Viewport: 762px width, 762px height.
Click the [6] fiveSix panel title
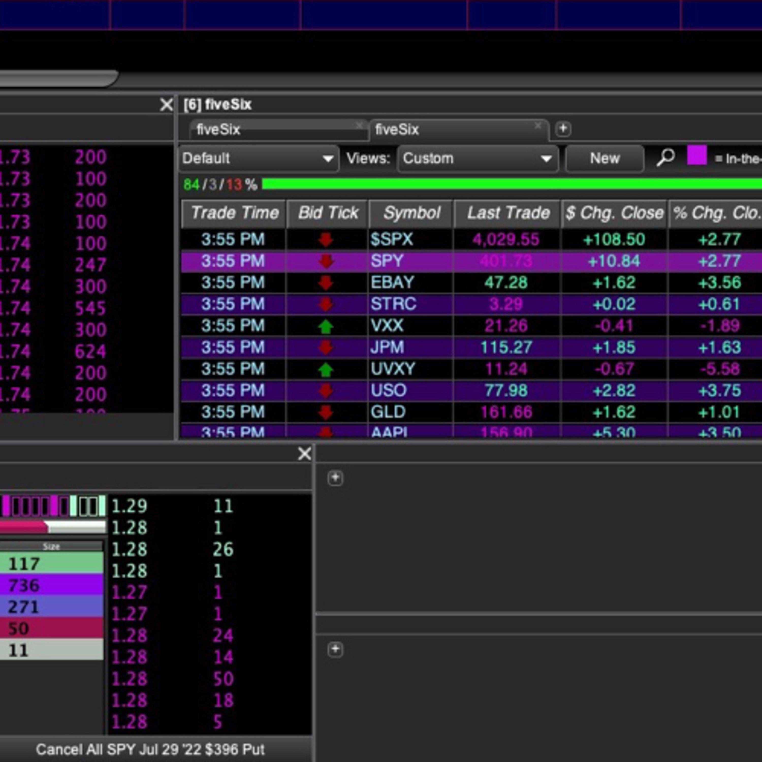(x=217, y=104)
